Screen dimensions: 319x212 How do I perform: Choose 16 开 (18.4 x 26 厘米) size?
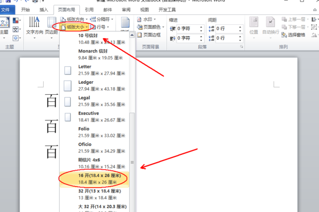click(x=95, y=179)
